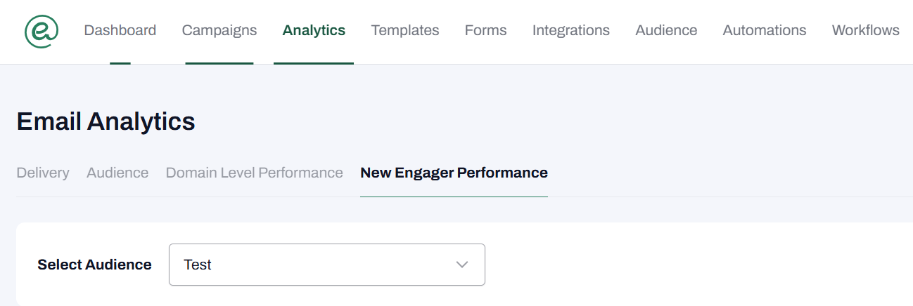
Task: Expand the Select Audience combo box
Action: pyautogui.click(x=326, y=265)
